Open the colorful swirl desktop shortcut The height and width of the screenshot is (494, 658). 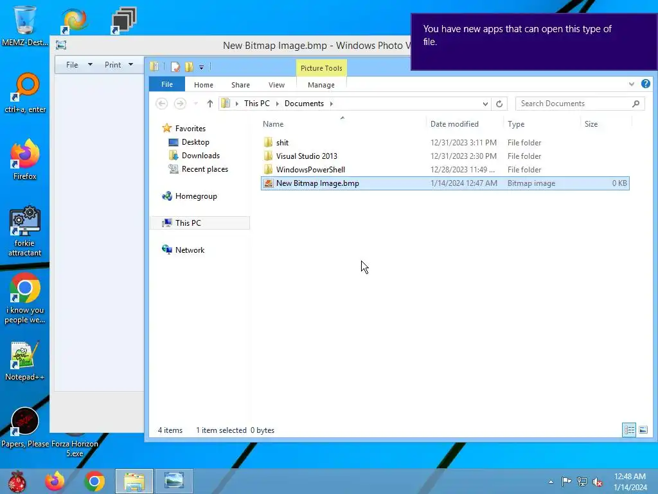[75, 20]
